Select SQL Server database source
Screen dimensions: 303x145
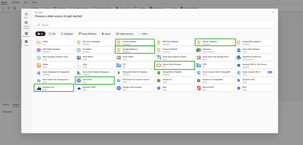click(95, 43)
